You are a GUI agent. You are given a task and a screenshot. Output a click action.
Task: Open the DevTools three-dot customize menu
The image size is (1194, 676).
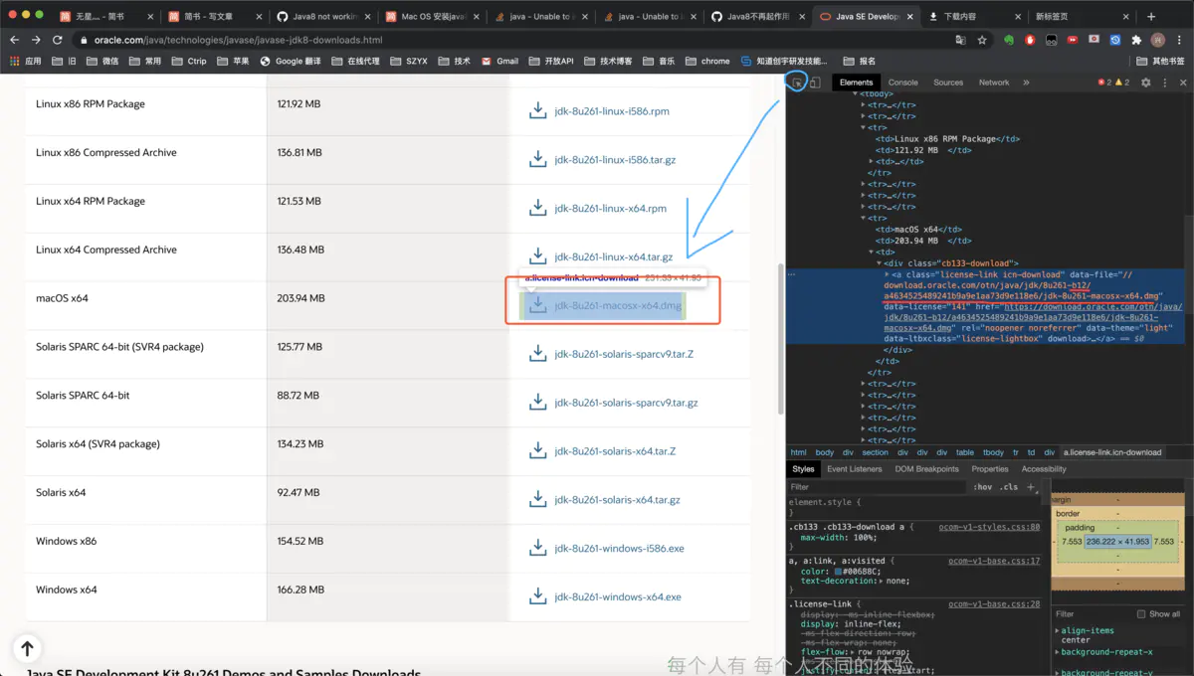tap(1164, 83)
